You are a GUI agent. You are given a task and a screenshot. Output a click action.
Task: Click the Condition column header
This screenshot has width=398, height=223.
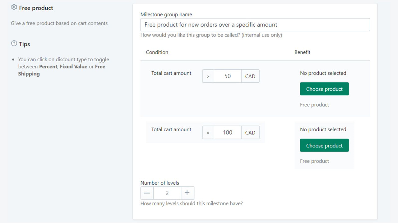click(157, 52)
